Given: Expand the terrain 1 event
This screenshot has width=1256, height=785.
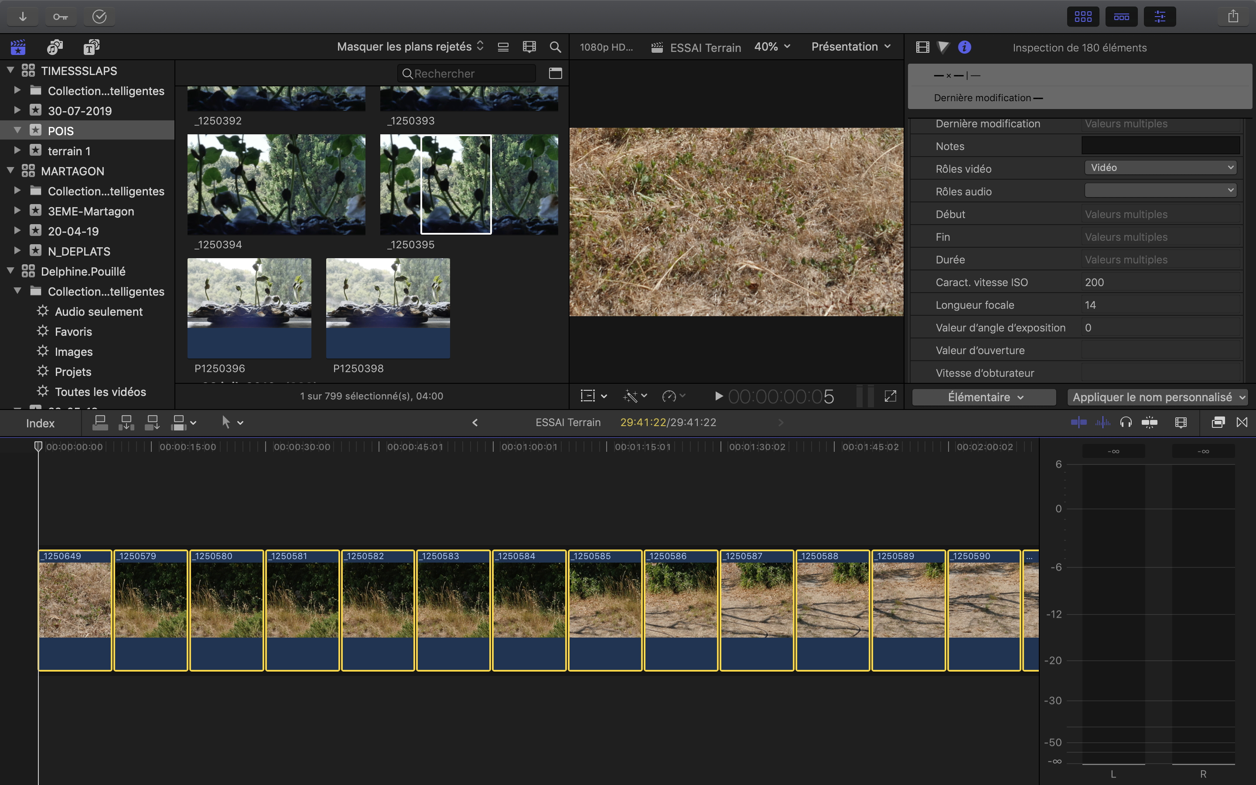Looking at the screenshot, I should tap(17, 150).
